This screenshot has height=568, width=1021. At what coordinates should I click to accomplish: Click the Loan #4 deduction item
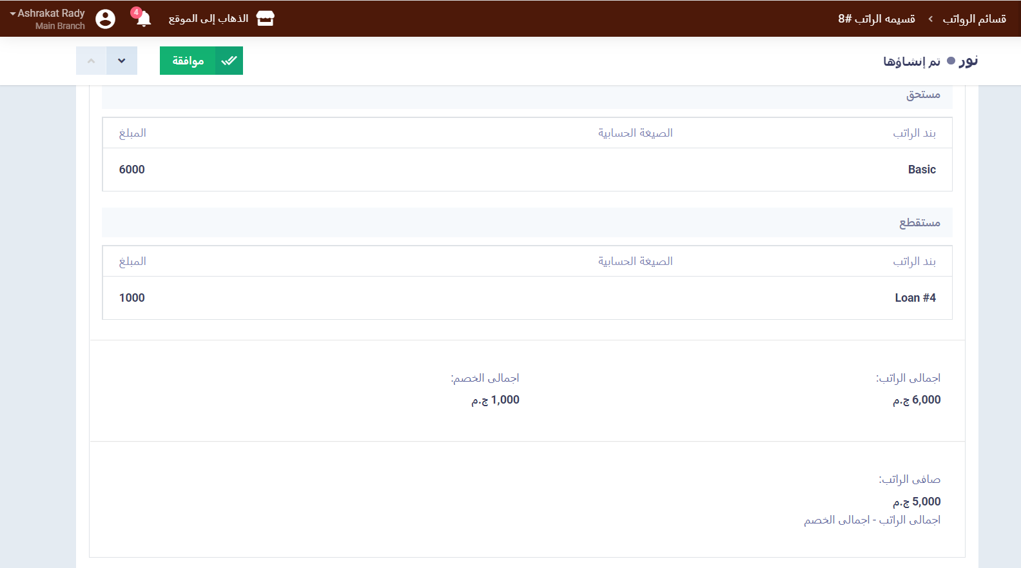[915, 298]
